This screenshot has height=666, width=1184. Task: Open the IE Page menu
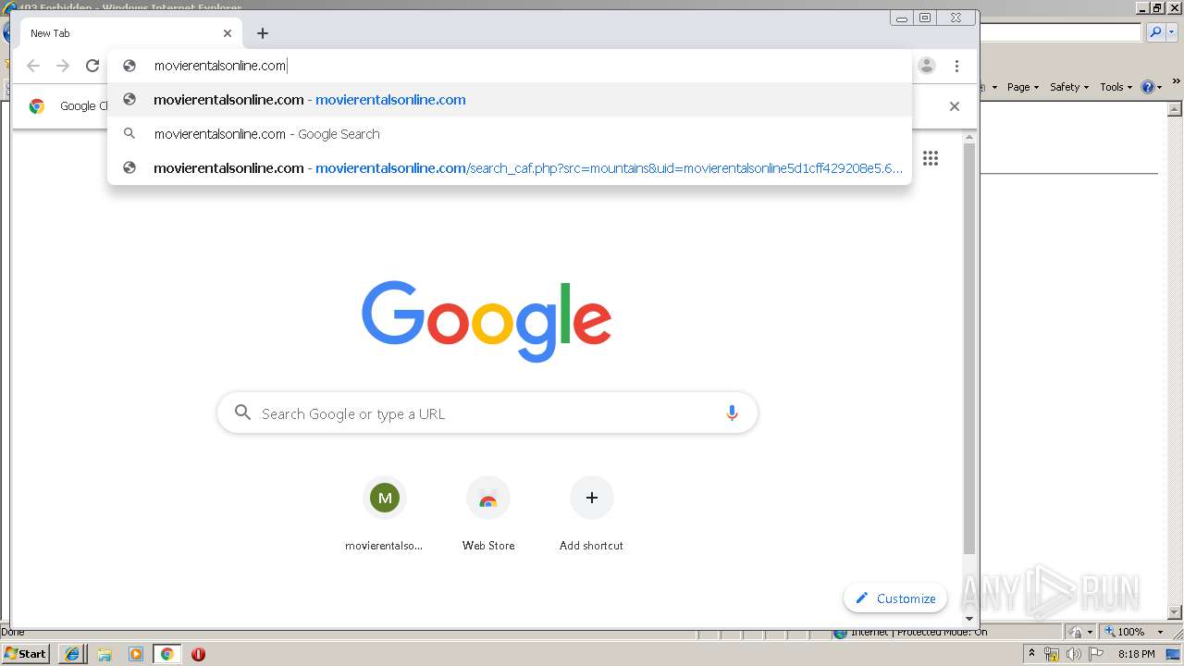pos(1022,87)
